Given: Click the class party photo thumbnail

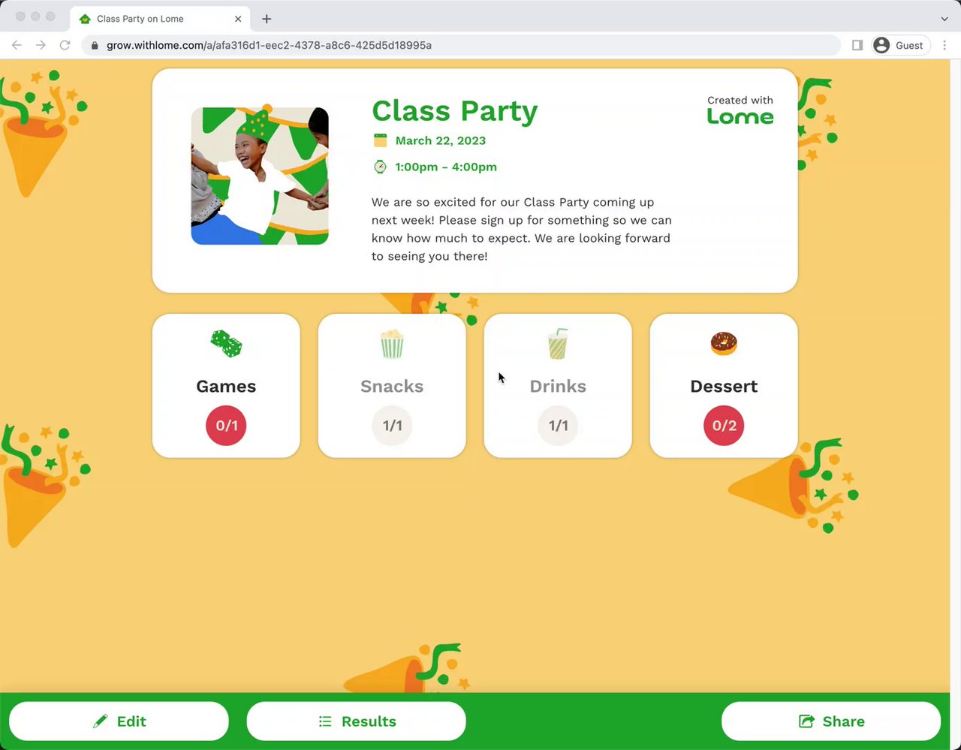Looking at the screenshot, I should click(260, 176).
